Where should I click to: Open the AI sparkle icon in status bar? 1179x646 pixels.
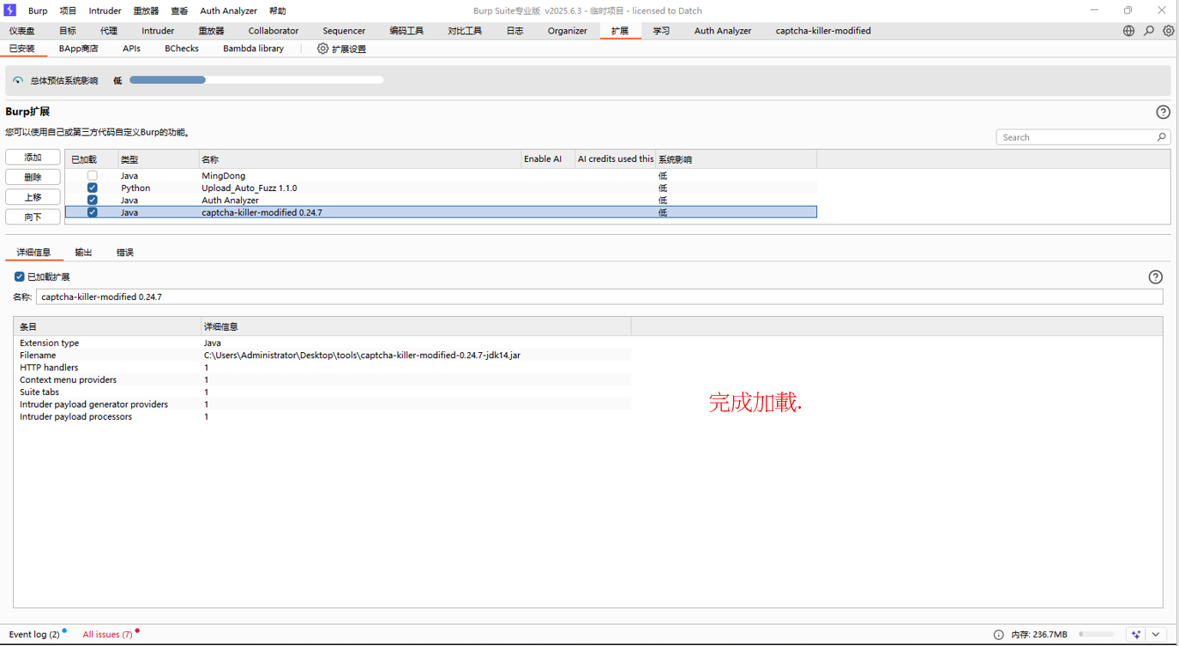[1136, 635]
